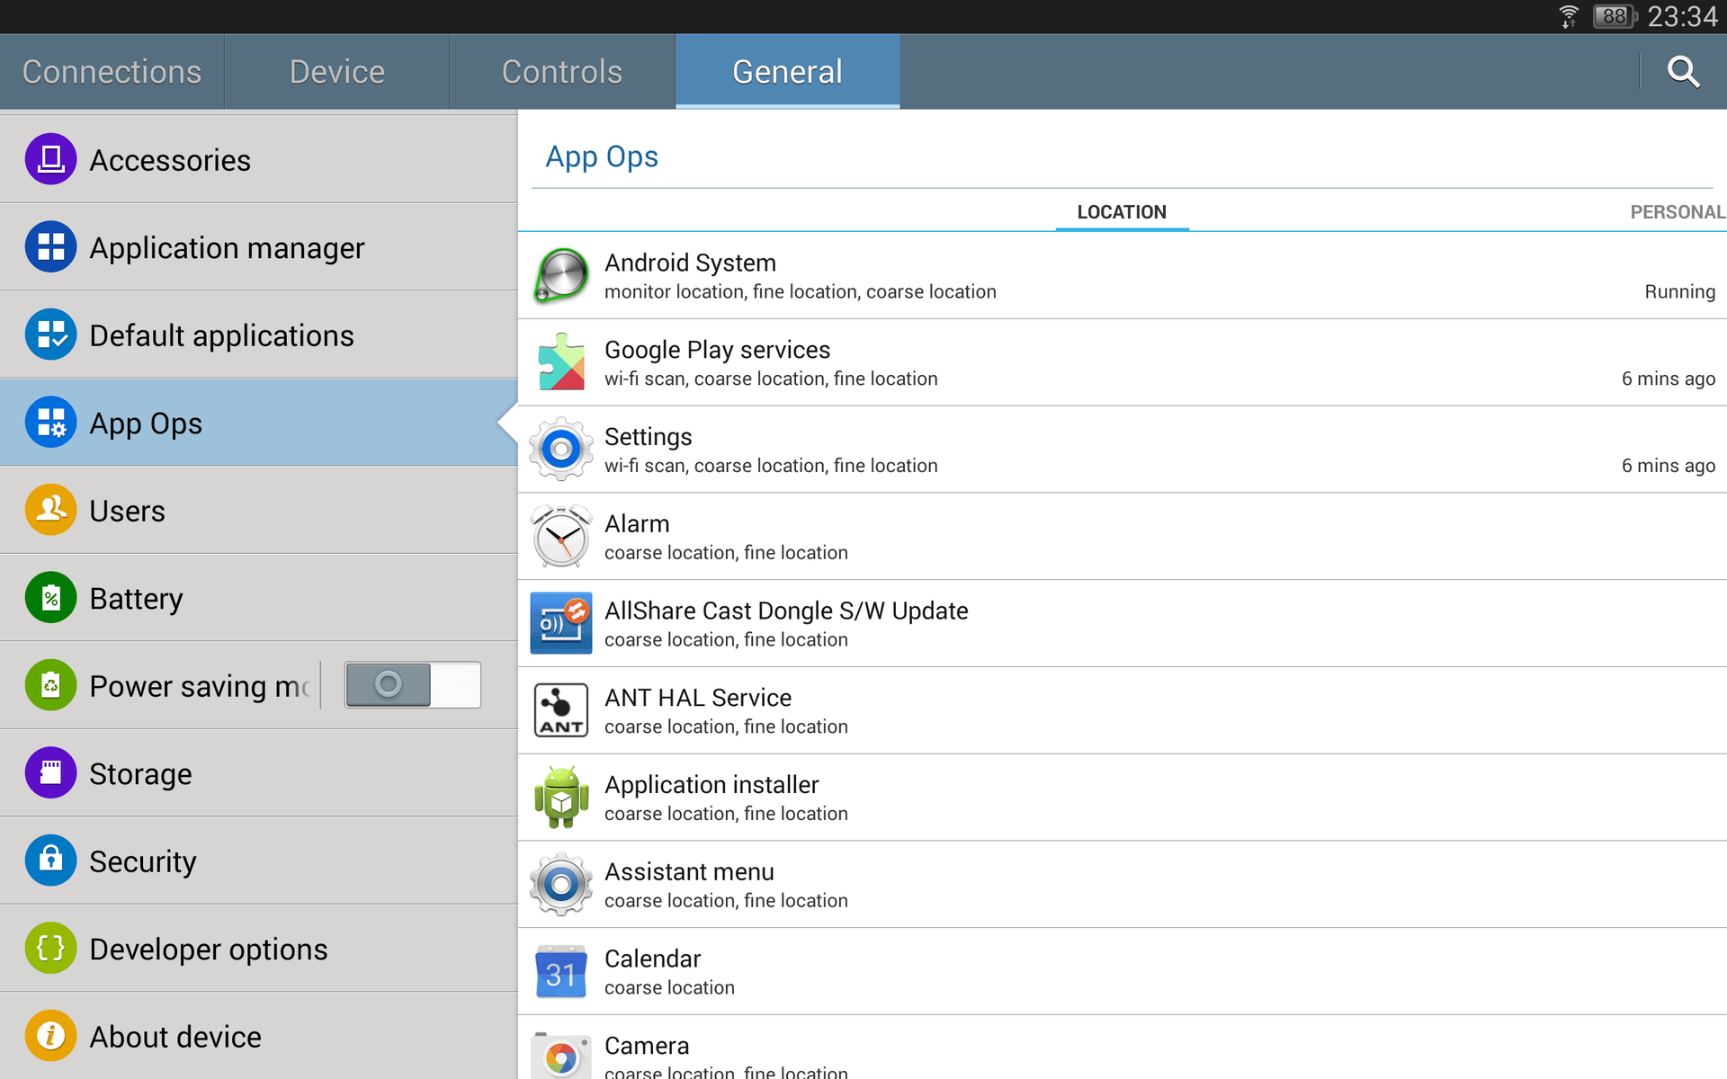Open Camera location entry
Image resolution: width=1727 pixels, height=1079 pixels.
point(1123,1048)
